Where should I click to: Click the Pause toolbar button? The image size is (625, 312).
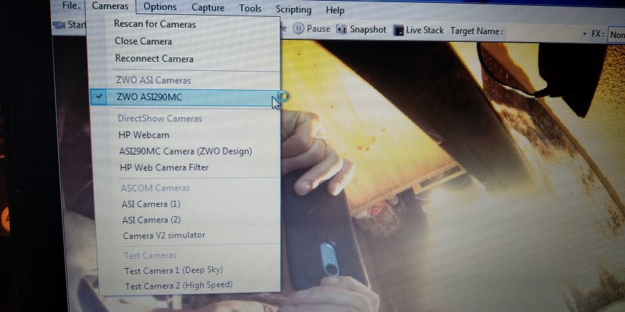point(312,28)
